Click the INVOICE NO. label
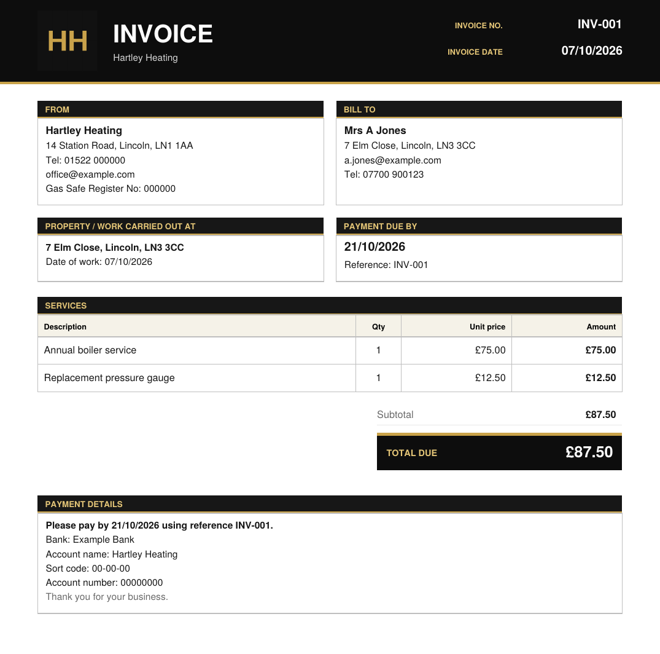The width and height of the screenshot is (660, 654). [x=479, y=26]
